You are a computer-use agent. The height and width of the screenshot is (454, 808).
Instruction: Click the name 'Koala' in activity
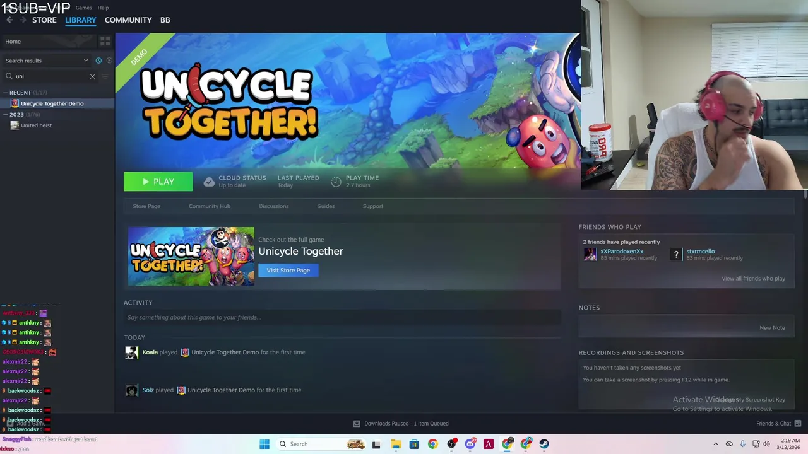(150, 352)
